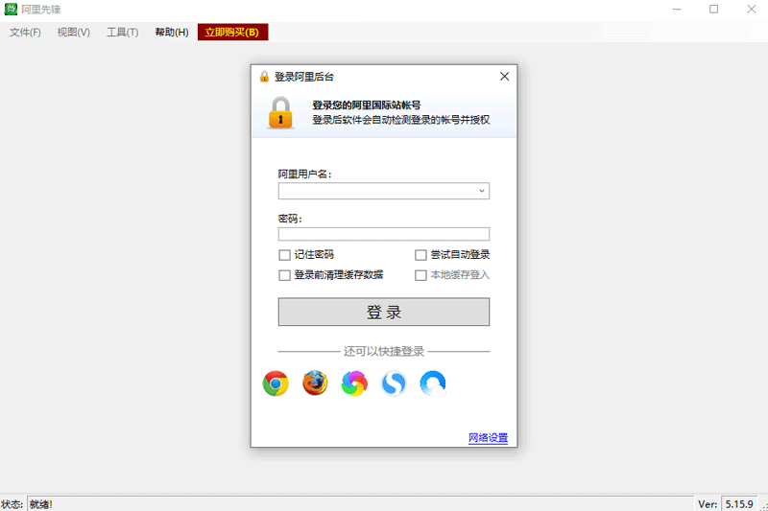Click the Sogou browser login icon
768x511 pixels.
(394, 383)
